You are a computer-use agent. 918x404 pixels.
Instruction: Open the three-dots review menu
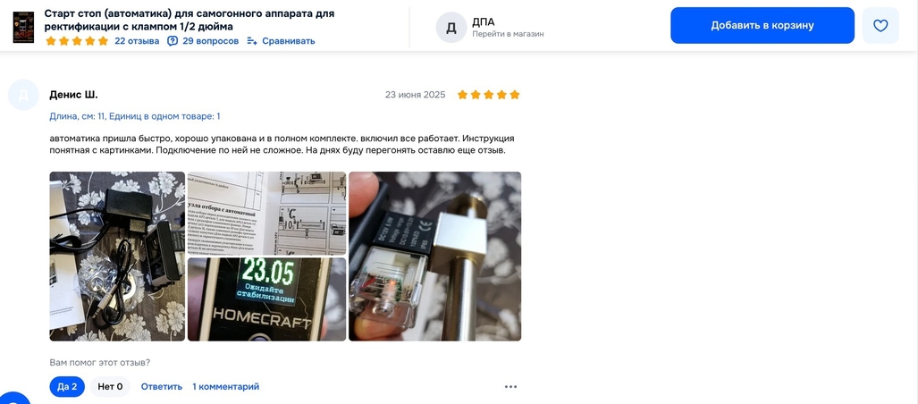[x=510, y=386]
